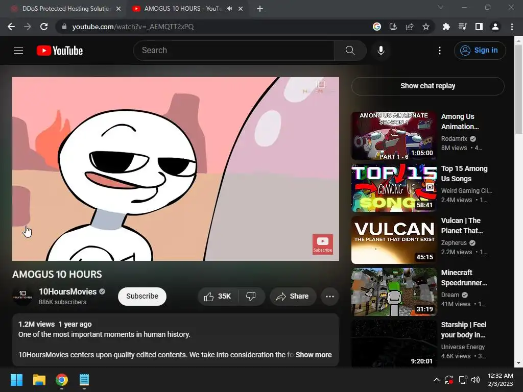Click the main video player
The height and width of the screenshot is (392, 523).
click(x=176, y=168)
